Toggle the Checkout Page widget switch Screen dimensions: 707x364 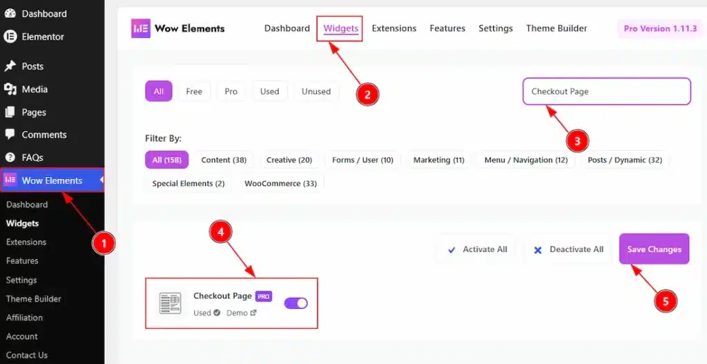[x=296, y=303]
